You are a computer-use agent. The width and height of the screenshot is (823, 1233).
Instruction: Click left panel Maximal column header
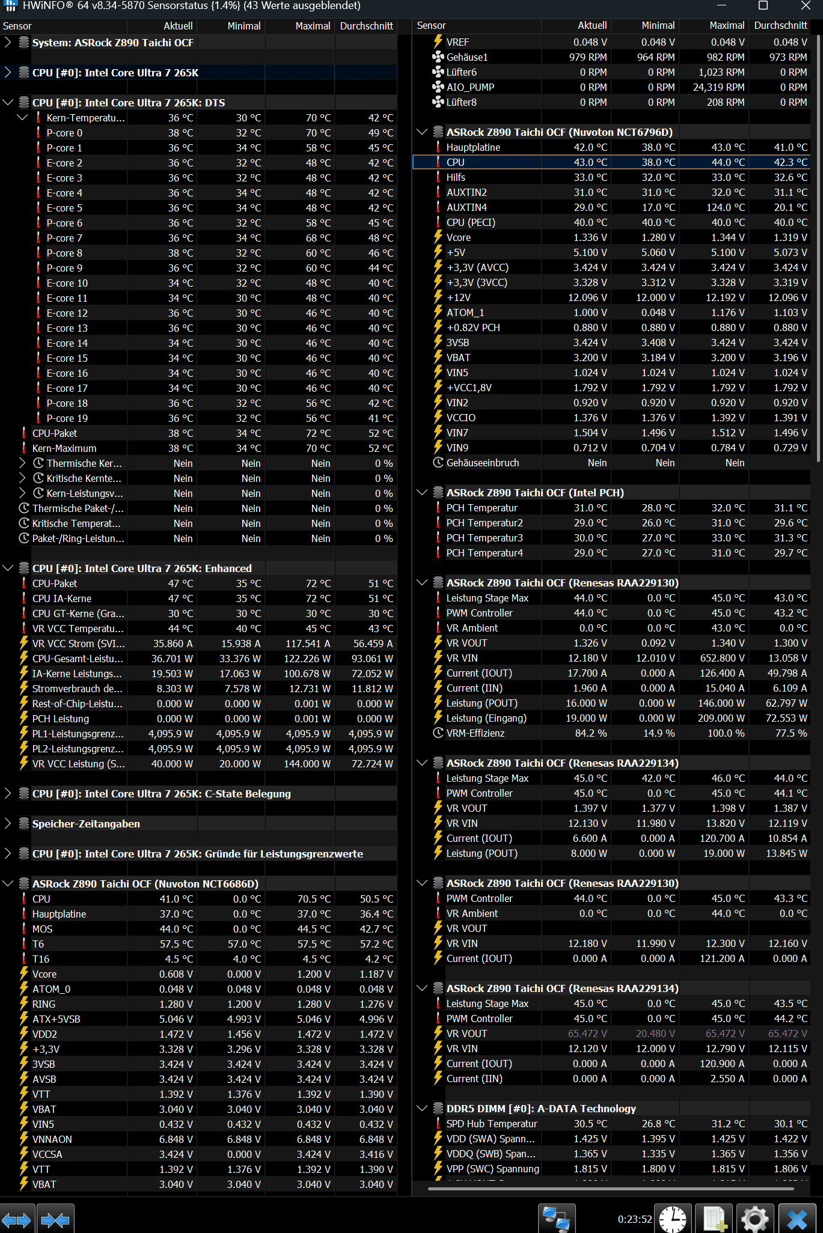(299, 26)
